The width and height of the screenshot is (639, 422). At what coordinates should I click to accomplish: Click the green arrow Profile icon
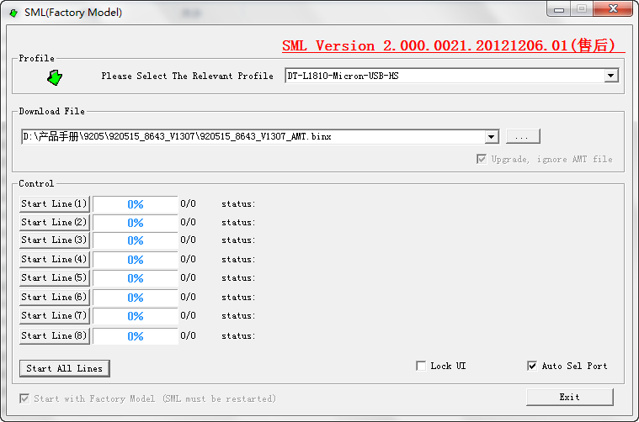point(55,77)
